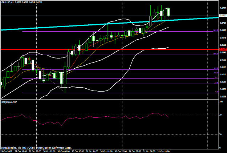The height and width of the screenshot is (153, 227).
Task: Click the 38.2 Fibonacci level label
Action: click(x=216, y=77)
